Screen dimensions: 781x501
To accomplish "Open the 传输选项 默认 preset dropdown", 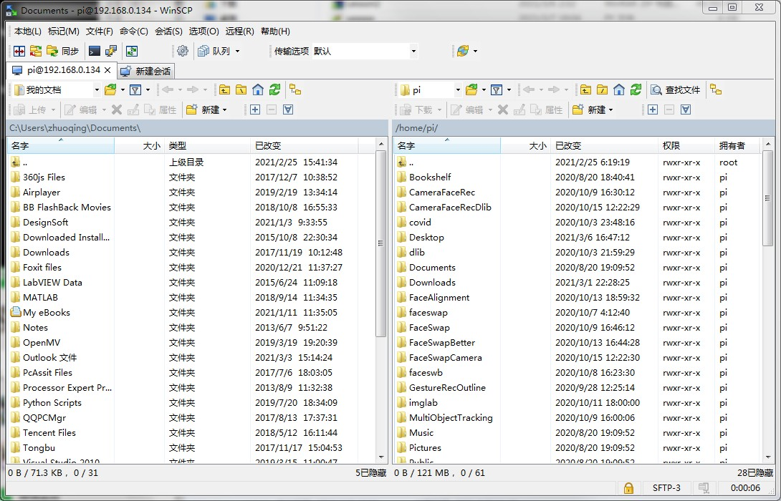I will (x=365, y=51).
